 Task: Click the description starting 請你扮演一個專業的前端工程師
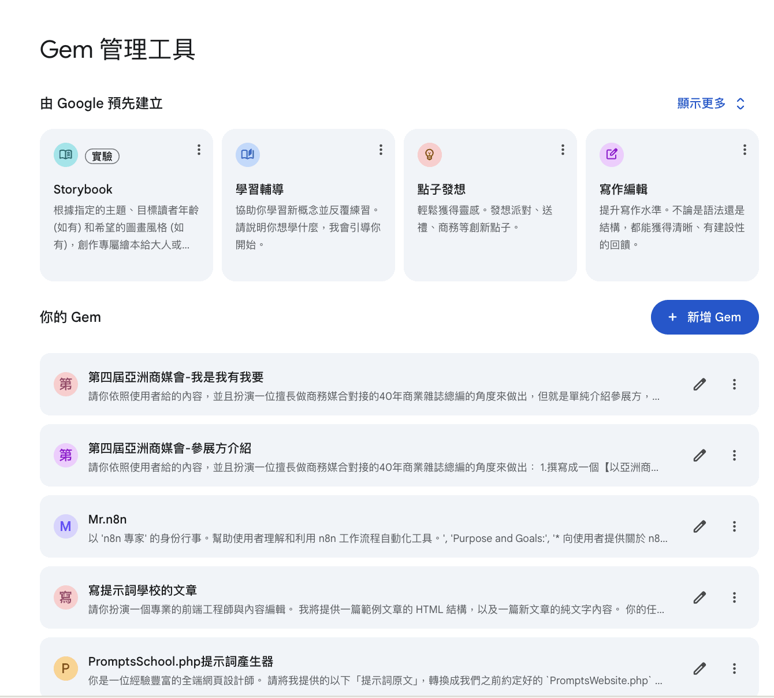coord(376,610)
